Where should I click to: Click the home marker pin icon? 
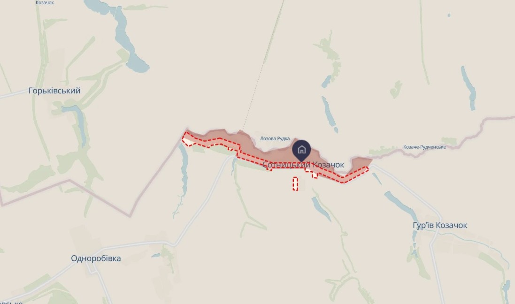[301, 151]
